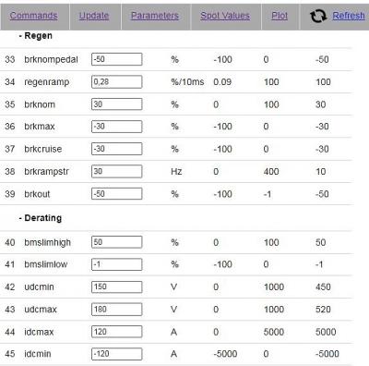This screenshot has height=366, width=369.
Task: Go to the Spot Values tab
Action: pyautogui.click(x=225, y=16)
